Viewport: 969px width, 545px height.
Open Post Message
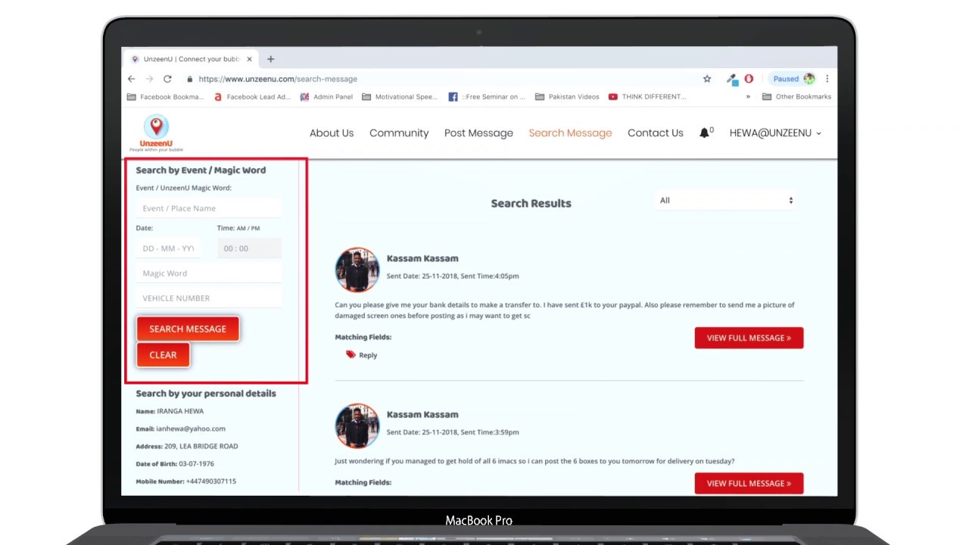478,132
